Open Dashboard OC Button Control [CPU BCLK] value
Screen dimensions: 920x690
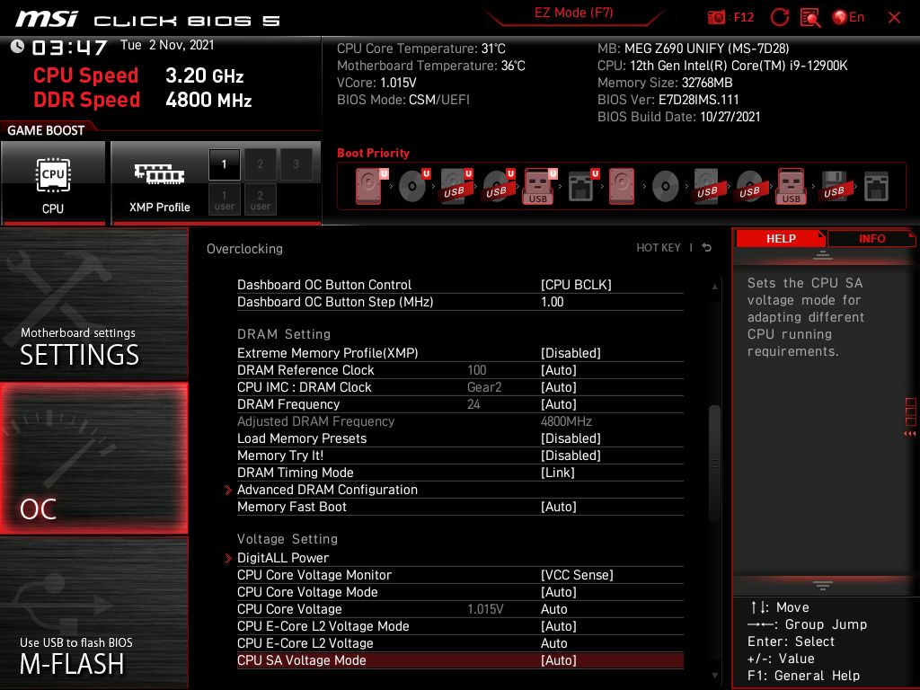576,285
